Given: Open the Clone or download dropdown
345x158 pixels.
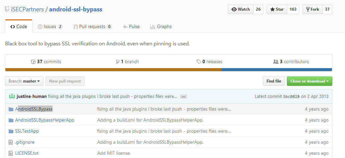Looking at the screenshot, I should tap(309, 81).
